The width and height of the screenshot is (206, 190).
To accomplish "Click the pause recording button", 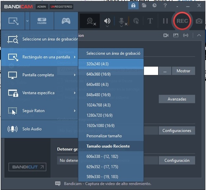I will 165,21.
